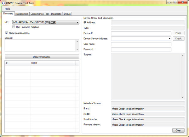Switch to the Discovery tab

pyautogui.click(x=8, y=14)
